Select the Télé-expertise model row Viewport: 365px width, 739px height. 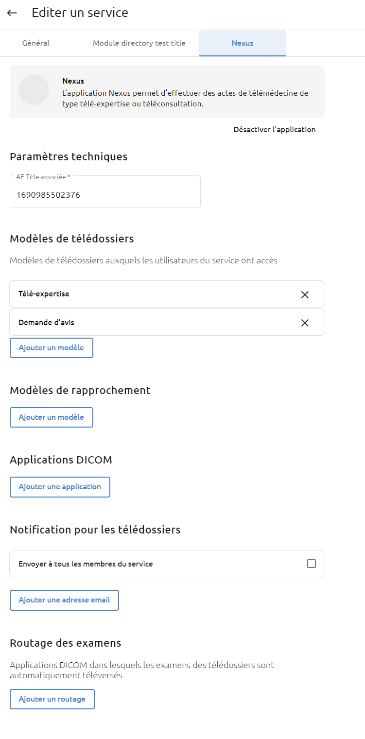[167, 294]
